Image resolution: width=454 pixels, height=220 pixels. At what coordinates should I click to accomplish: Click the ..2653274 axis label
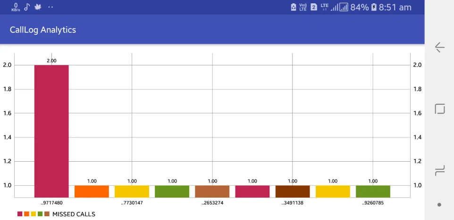(x=212, y=203)
